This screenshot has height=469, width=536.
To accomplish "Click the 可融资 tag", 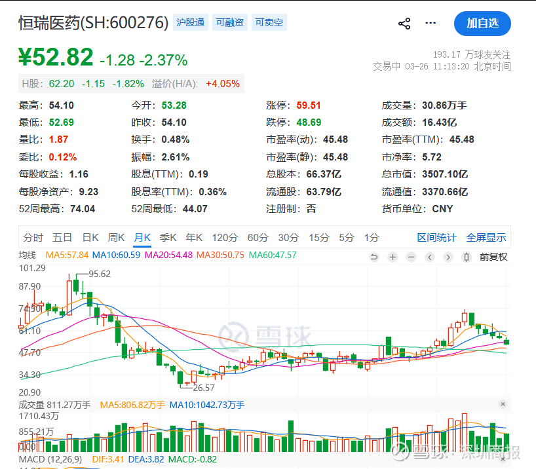I will (x=230, y=22).
